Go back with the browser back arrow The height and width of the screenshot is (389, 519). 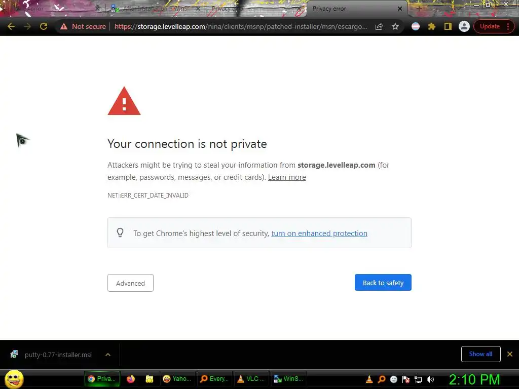pos(11,26)
